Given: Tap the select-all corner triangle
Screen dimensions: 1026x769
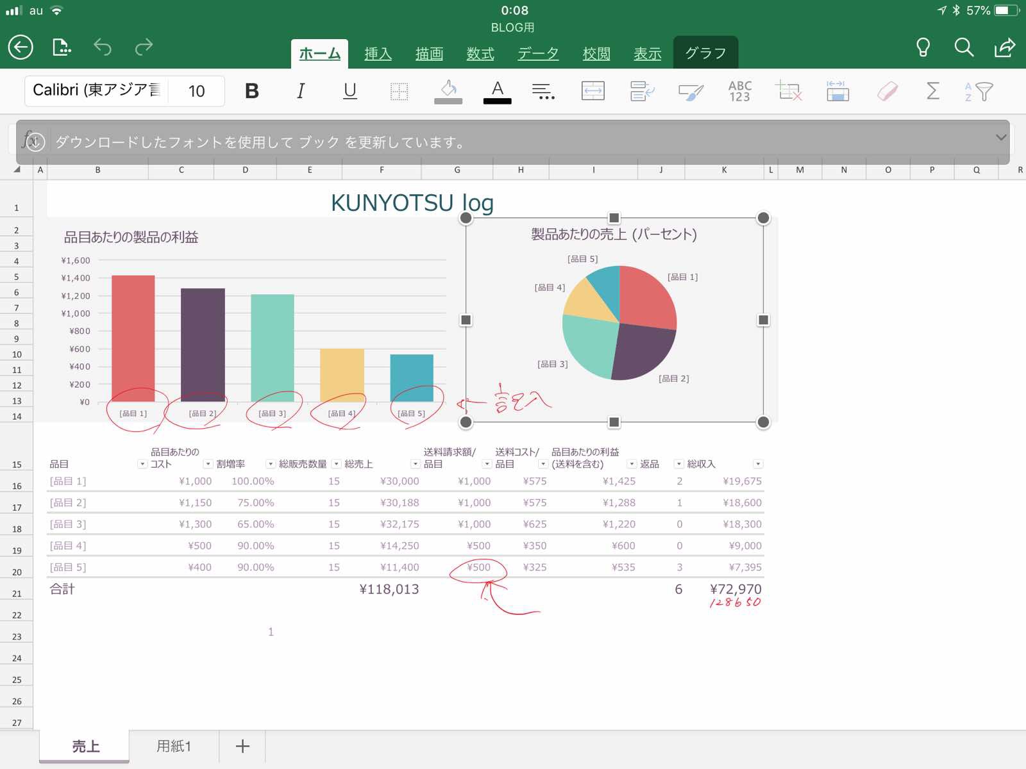Looking at the screenshot, I should [x=17, y=170].
